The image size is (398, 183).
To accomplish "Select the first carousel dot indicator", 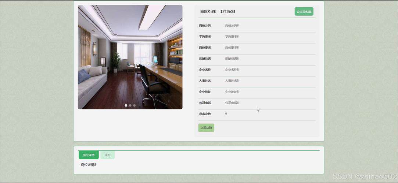I will [126, 105].
